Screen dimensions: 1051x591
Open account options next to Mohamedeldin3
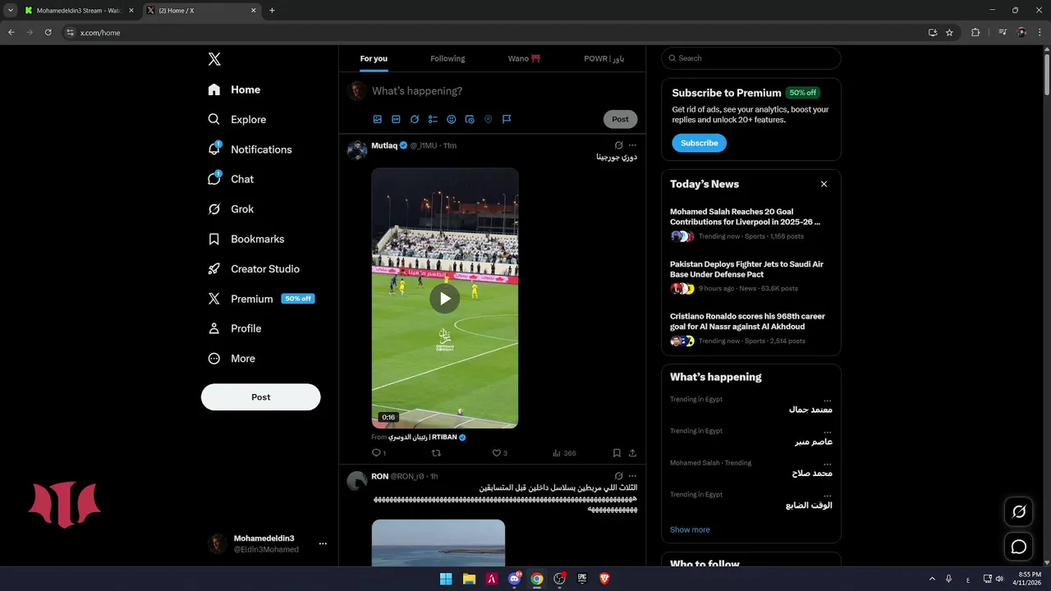coord(323,543)
